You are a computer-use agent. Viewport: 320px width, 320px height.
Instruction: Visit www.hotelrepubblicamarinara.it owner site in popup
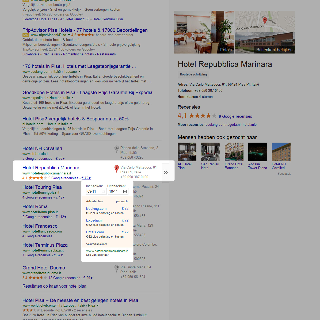coord(107,251)
